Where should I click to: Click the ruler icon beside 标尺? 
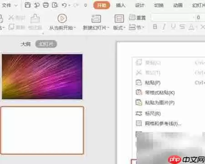click(x=138, y=114)
